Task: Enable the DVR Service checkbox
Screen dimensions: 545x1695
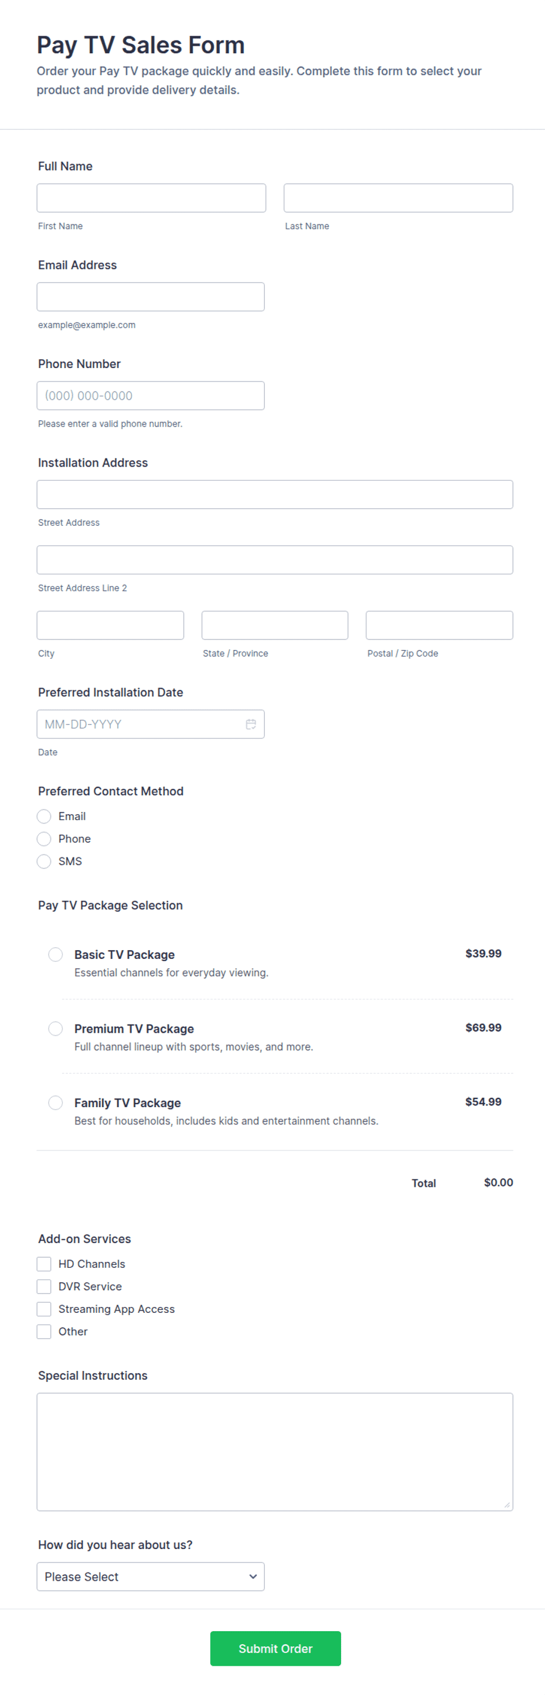Action: (44, 1286)
